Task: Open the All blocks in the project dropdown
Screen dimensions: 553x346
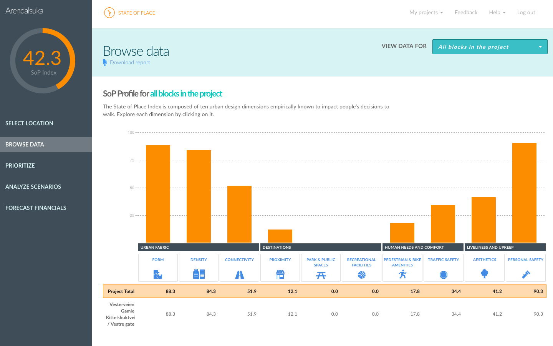Action: [490, 47]
